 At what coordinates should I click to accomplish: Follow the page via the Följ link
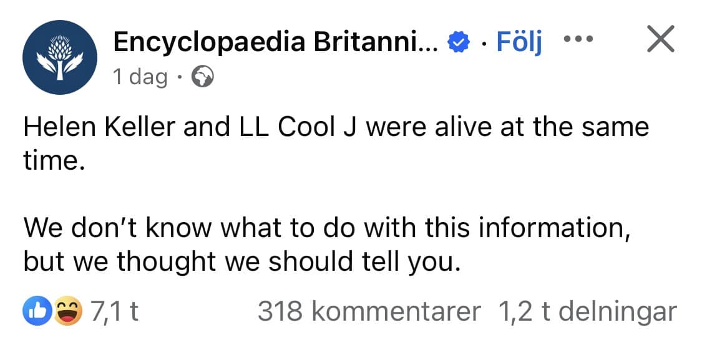(519, 42)
